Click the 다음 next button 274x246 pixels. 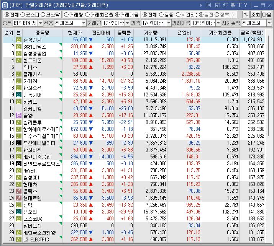(266, 15)
